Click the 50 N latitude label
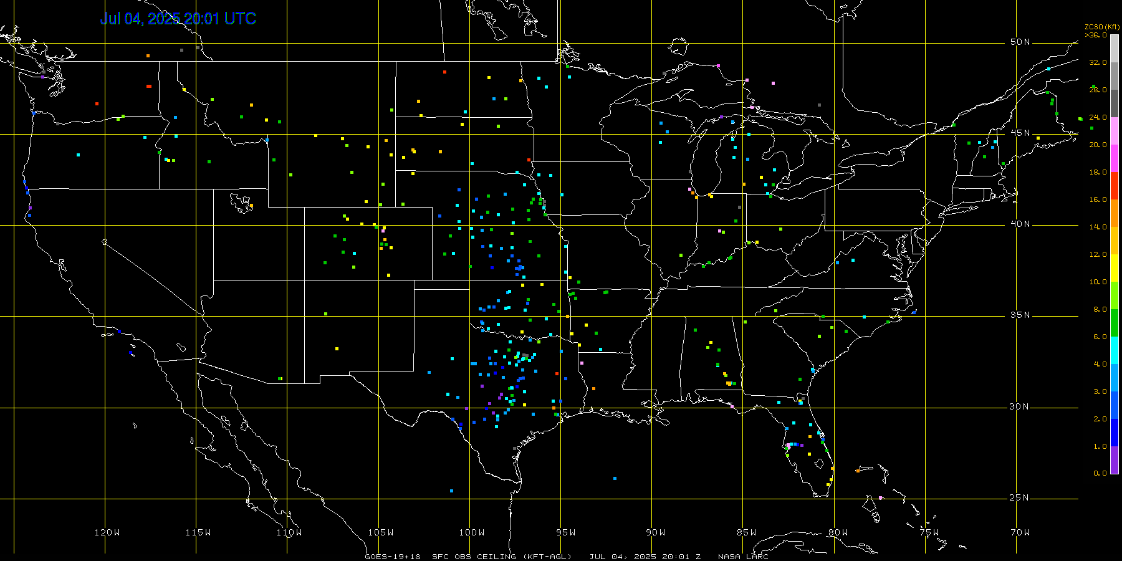This screenshot has width=1122, height=561. coord(1020,42)
